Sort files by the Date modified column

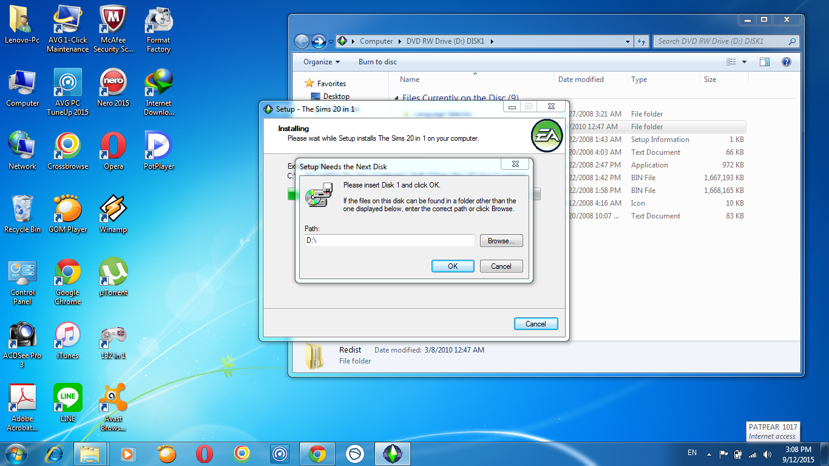(581, 79)
